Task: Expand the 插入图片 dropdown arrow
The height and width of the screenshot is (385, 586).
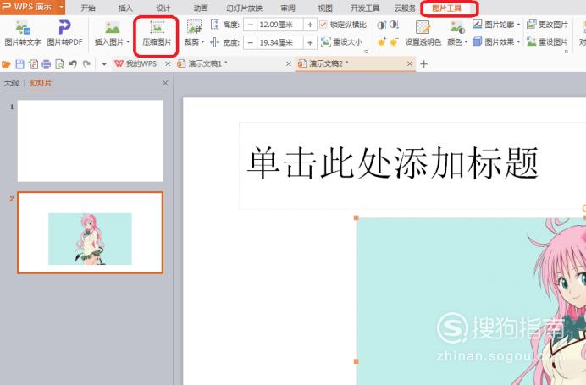Action: pos(128,42)
